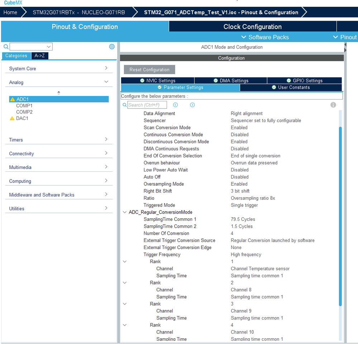Collapse the Rank 1 group
Screen dimensions: 358x344
click(125, 261)
